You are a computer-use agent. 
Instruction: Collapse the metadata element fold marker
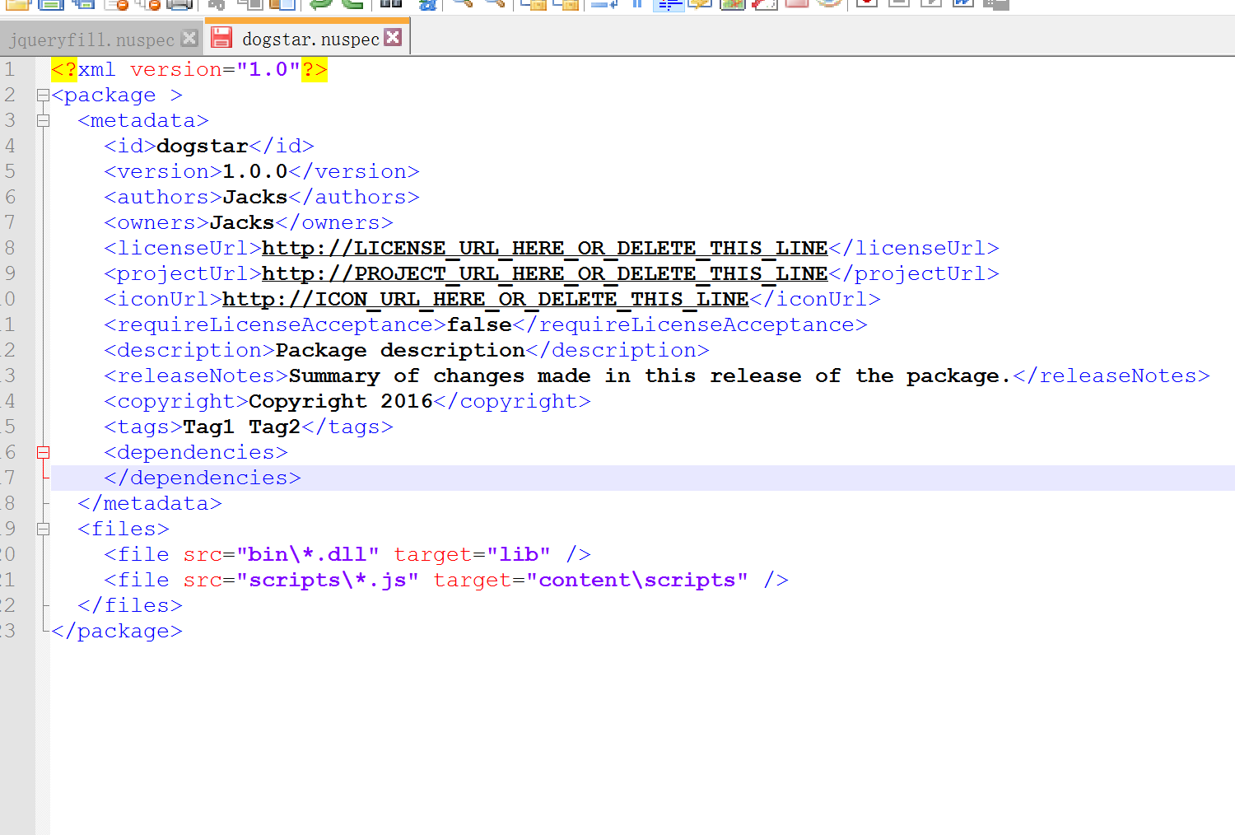(x=43, y=121)
